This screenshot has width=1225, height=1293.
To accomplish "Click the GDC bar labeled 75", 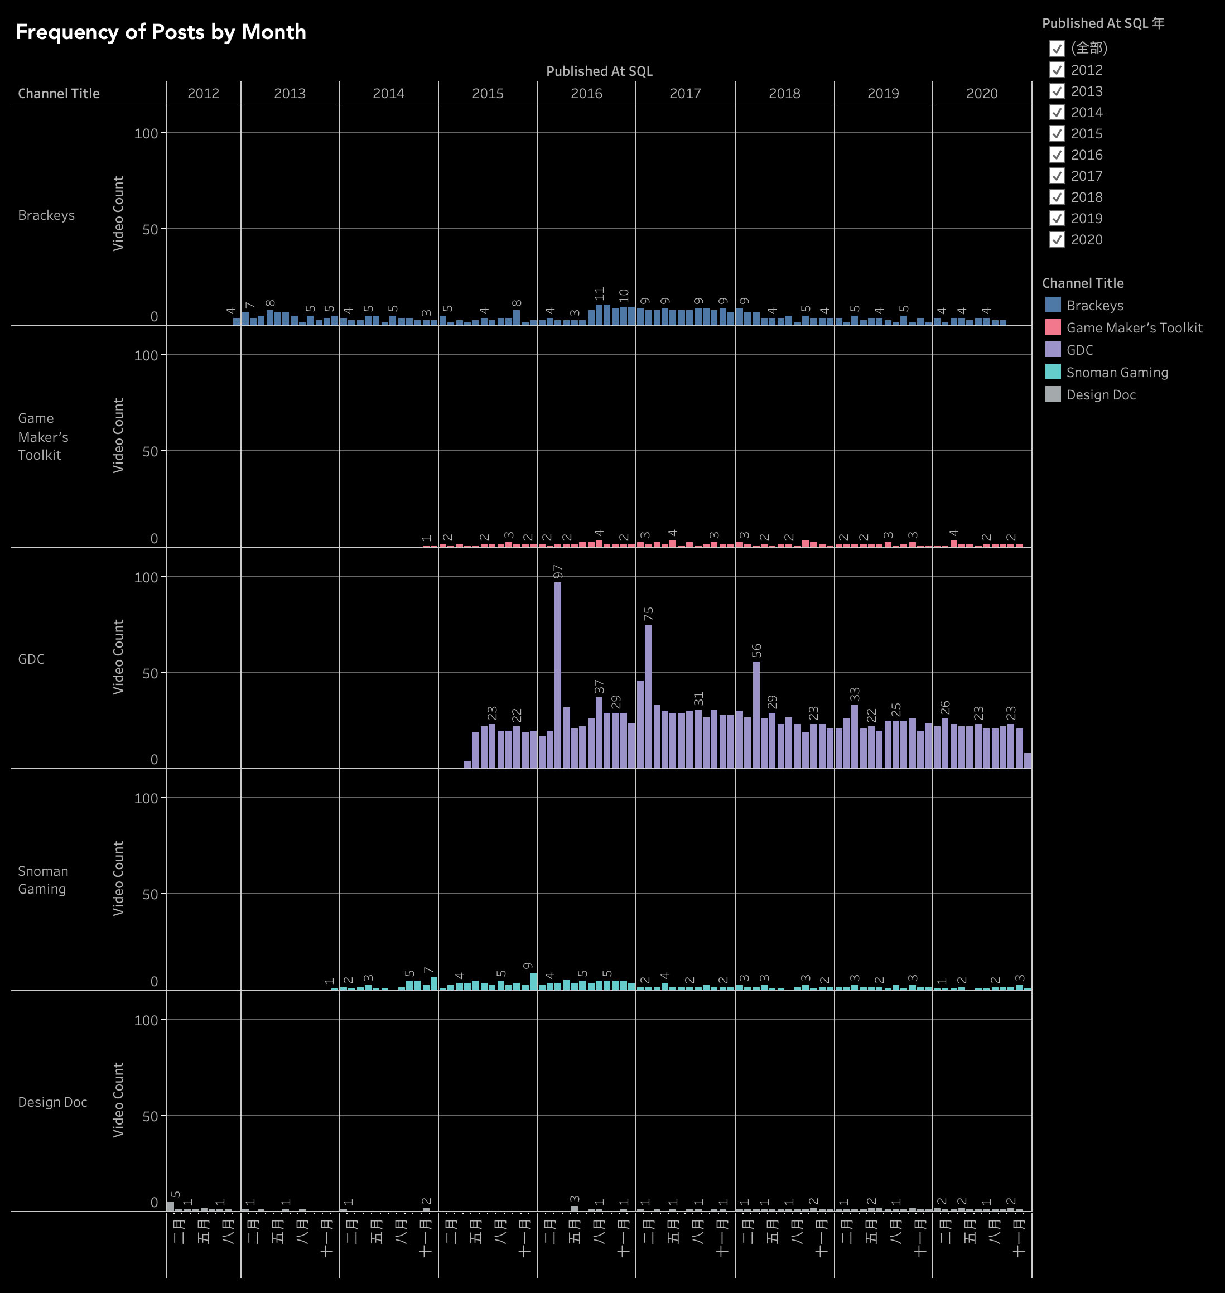I will [x=648, y=697].
